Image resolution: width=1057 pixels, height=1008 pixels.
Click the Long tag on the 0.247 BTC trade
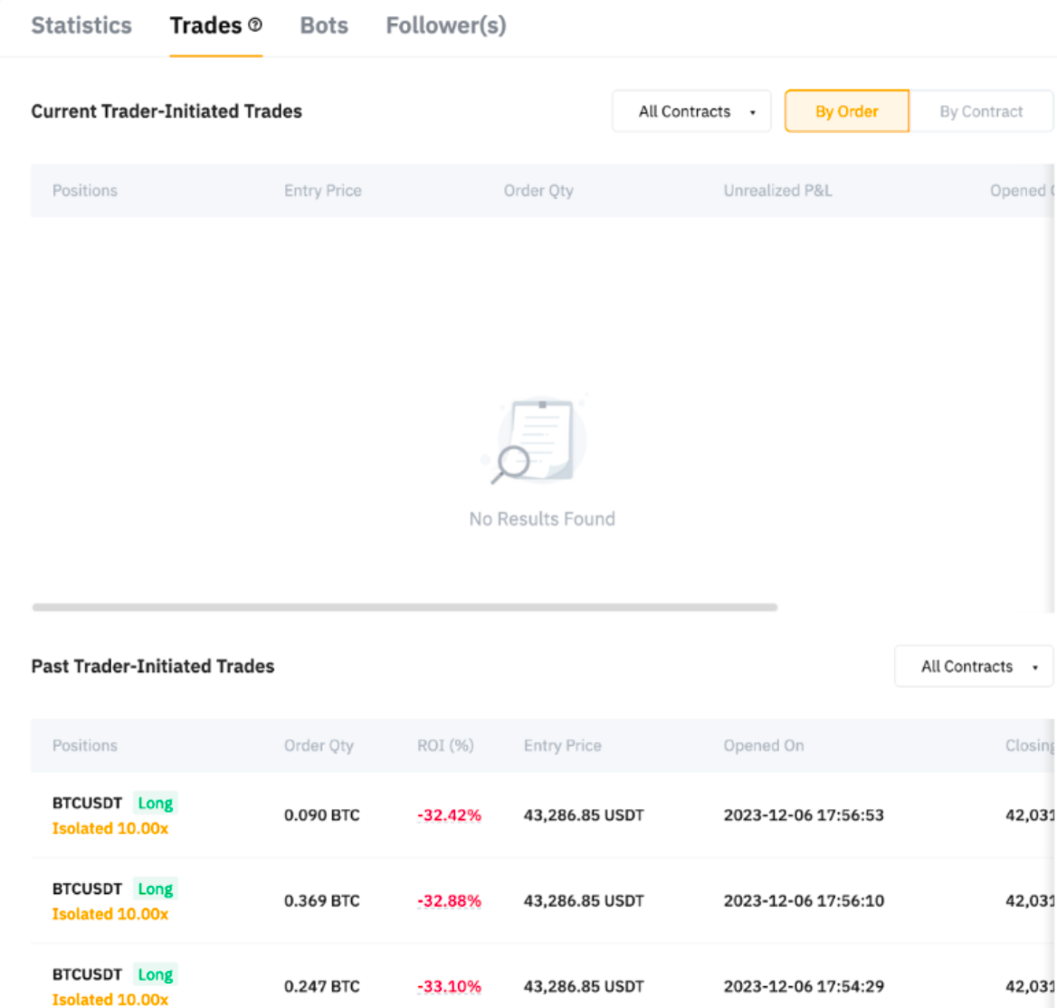click(x=156, y=975)
